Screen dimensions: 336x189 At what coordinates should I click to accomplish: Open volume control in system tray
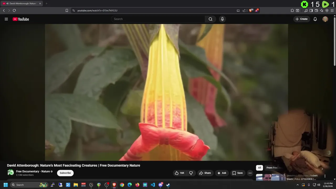click(x=319, y=185)
